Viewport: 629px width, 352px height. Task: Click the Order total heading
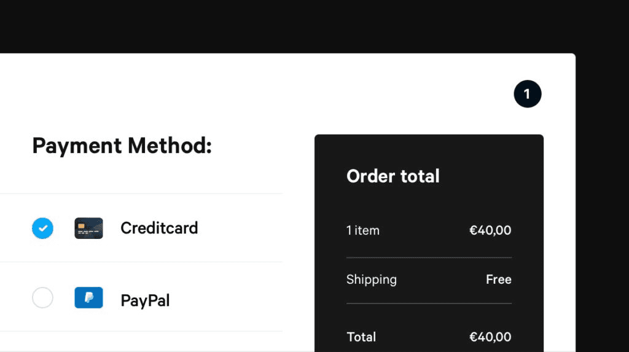pyautogui.click(x=393, y=176)
